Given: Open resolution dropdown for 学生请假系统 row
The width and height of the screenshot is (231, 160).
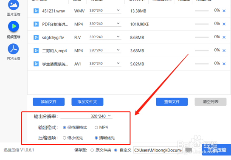Looking at the screenshot, I should (105, 64).
